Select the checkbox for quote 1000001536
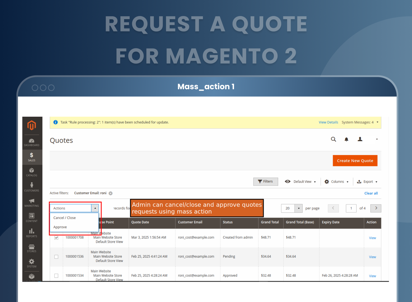This screenshot has height=302, width=412. (x=56, y=257)
